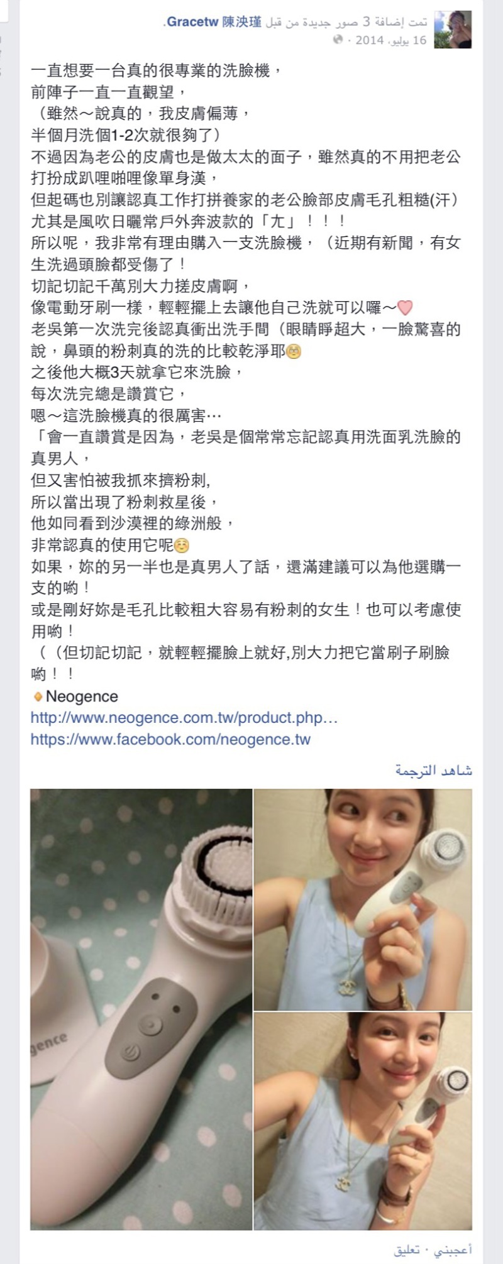Click the pink heart emoji in post
This screenshot has width=503, height=1264.
point(405,308)
